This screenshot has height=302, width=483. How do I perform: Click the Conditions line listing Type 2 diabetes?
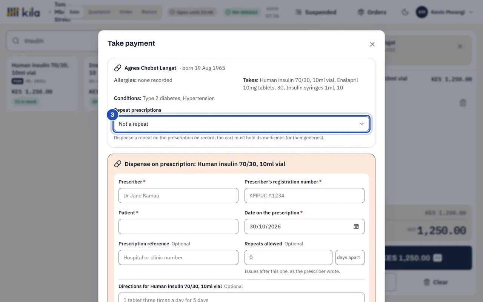(164, 98)
